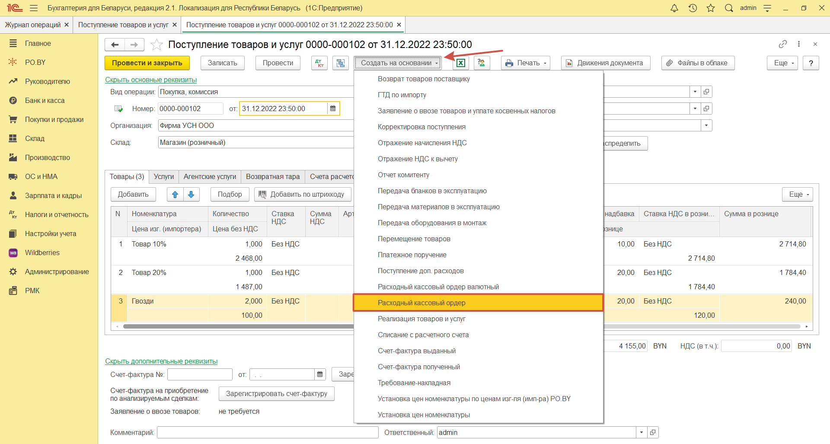Screen dimensions: 830x444
Task: Expand dropdown right of Номер row
Action: coord(695,109)
